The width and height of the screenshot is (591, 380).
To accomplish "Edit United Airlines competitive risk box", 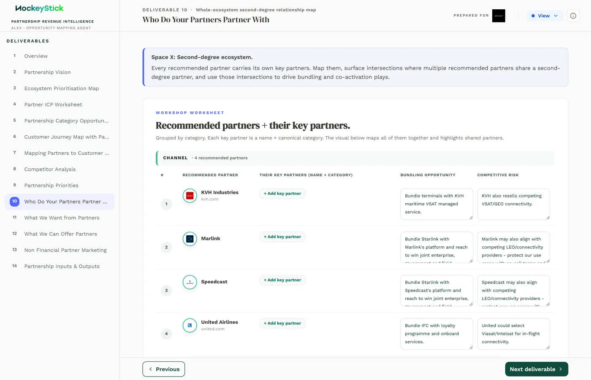I will pos(513,334).
